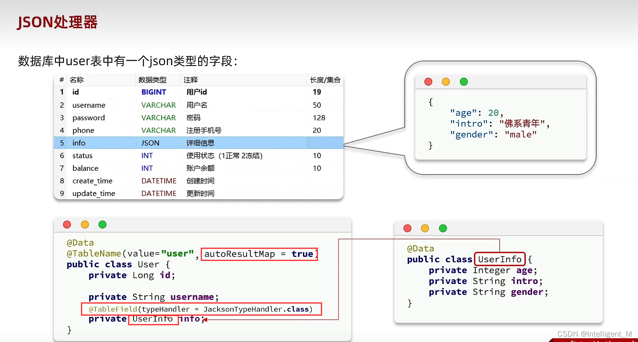Select the info JSON row in table
Screen dimensions: 638x342
click(x=199, y=143)
